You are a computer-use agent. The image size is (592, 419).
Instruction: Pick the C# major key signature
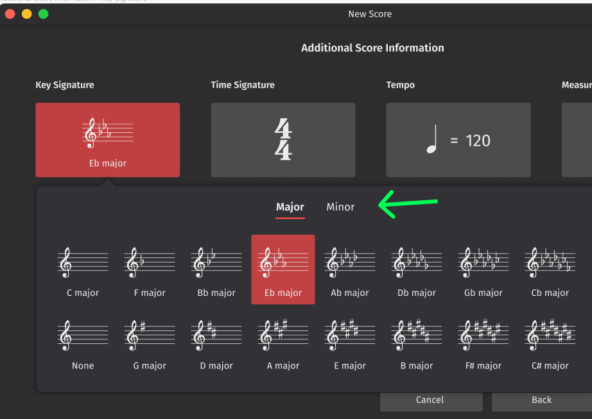click(x=550, y=342)
